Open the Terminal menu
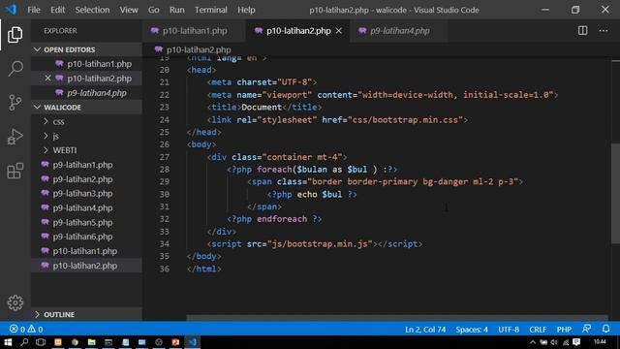The image size is (620, 349). coord(211,10)
